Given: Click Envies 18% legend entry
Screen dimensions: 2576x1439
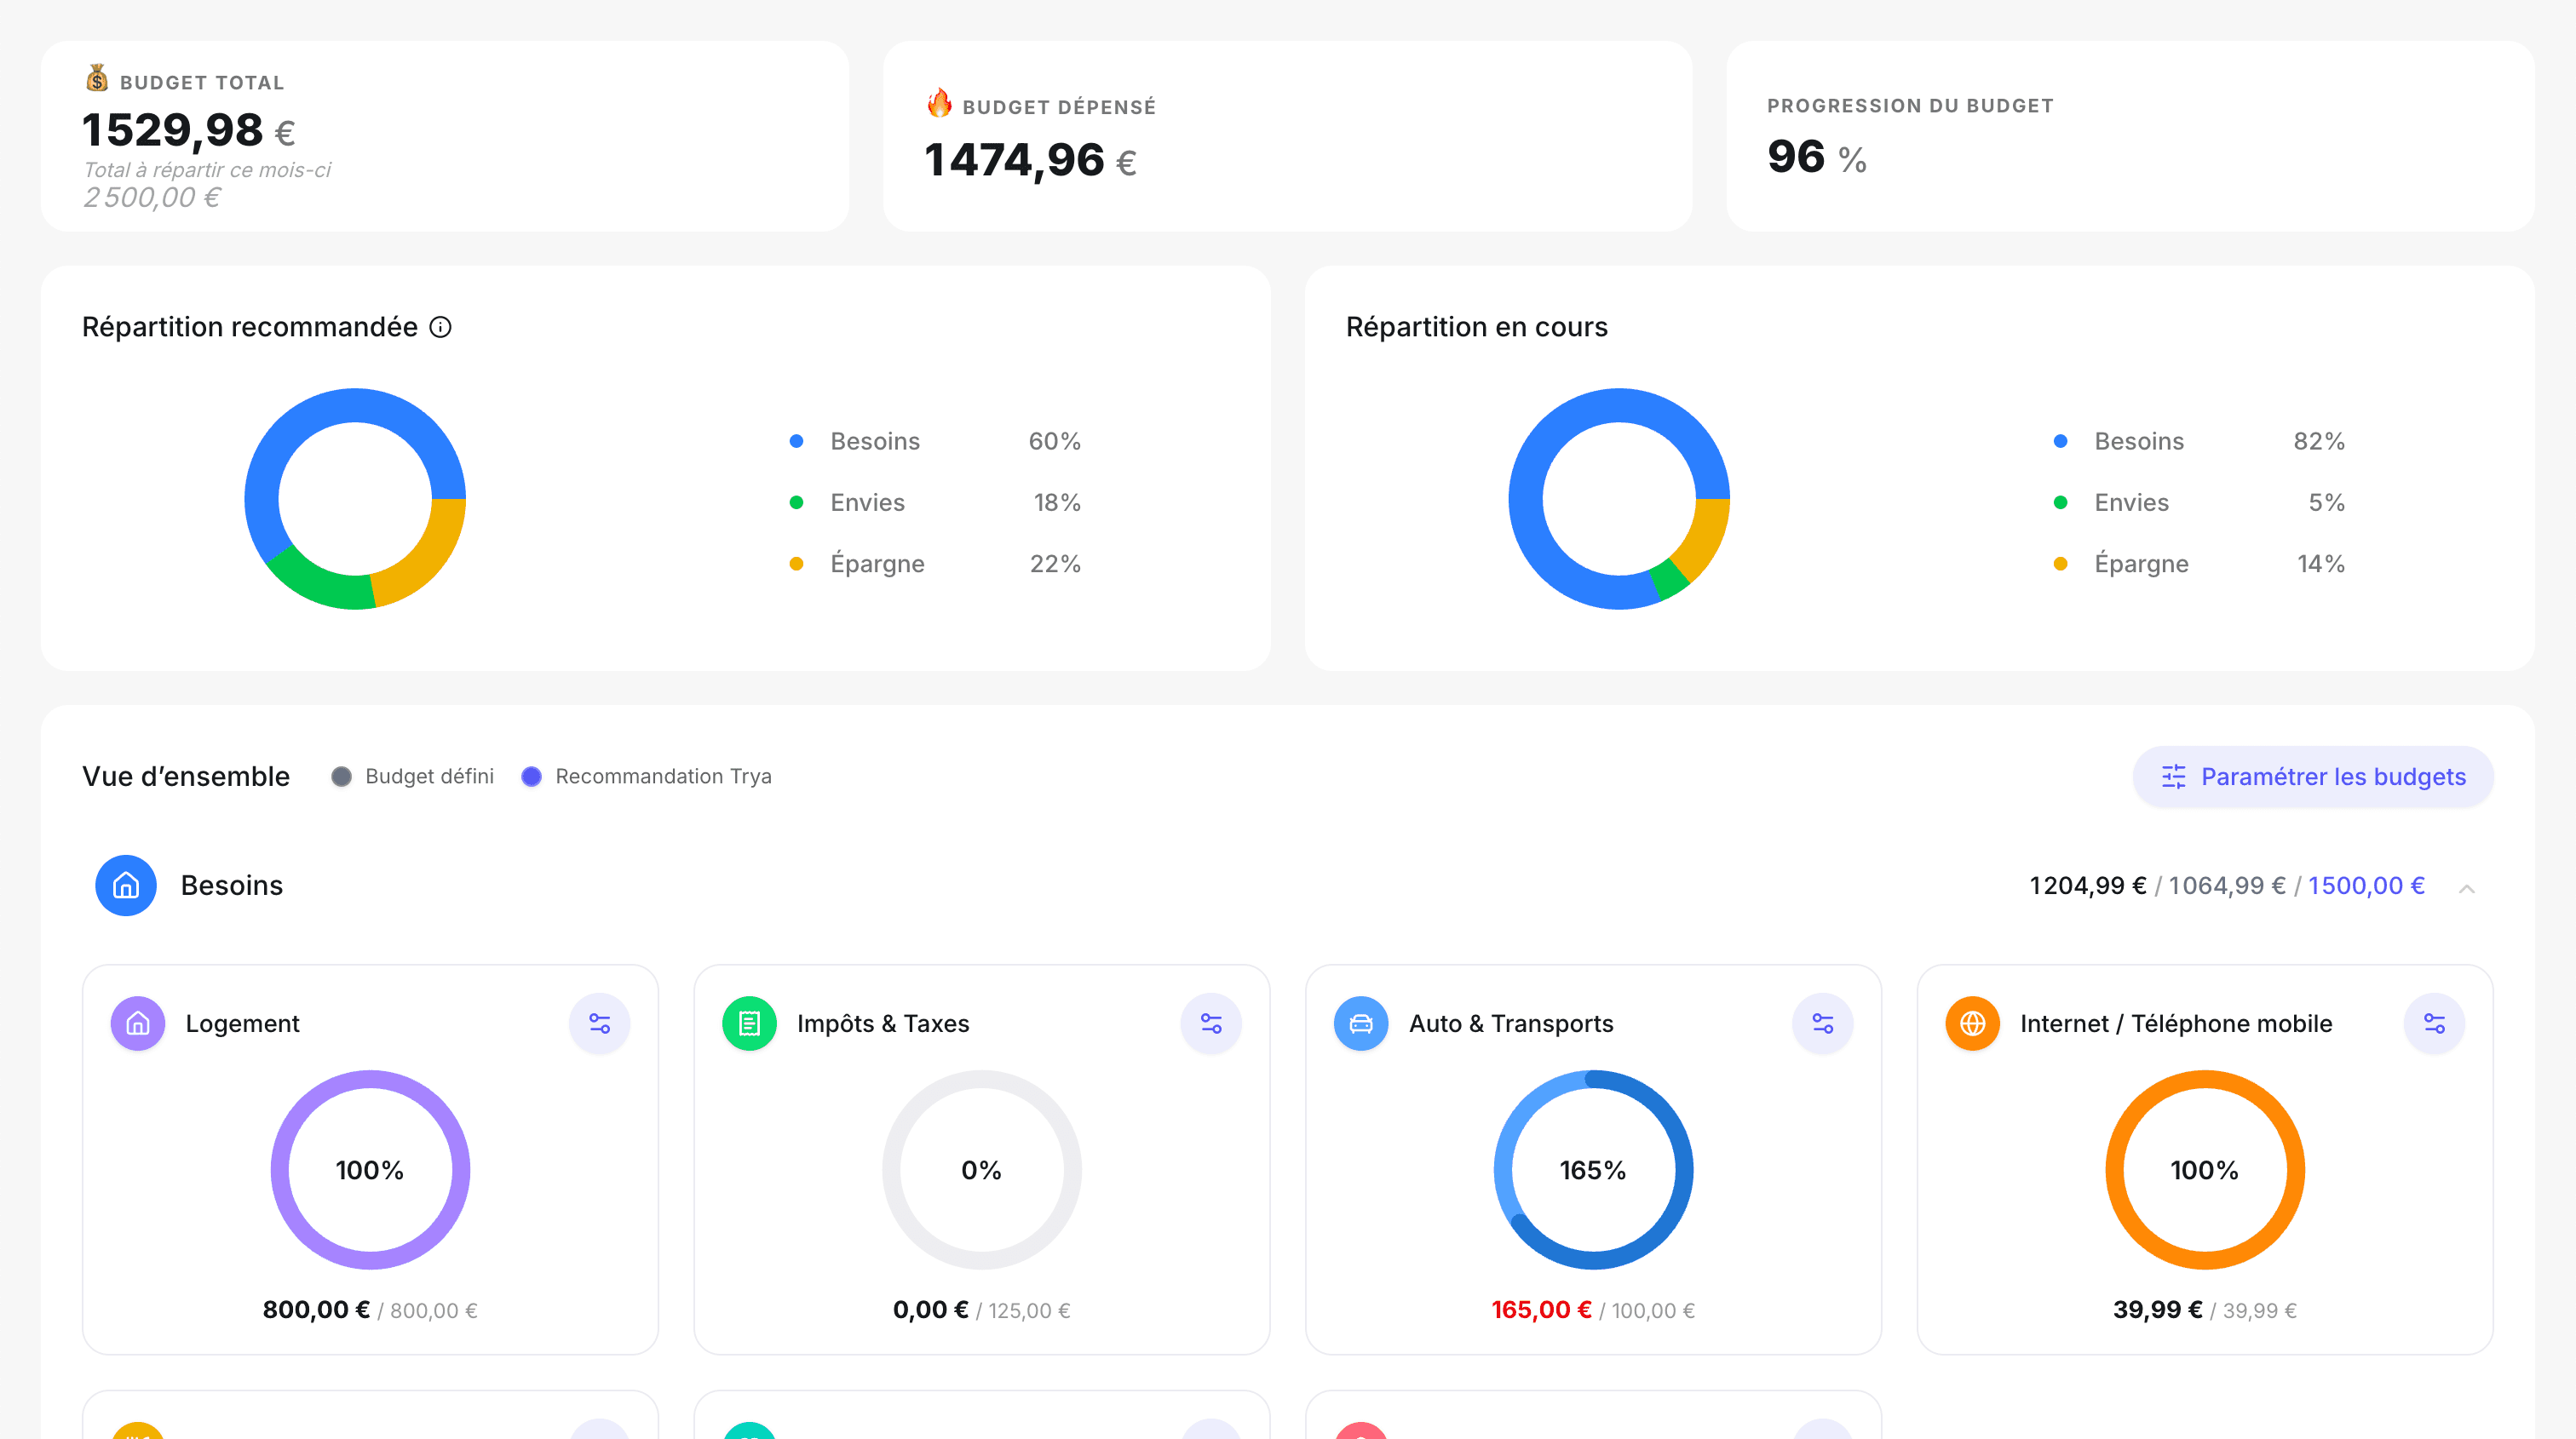Looking at the screenshot, I should pyautogui.click(x=935, y=502).
